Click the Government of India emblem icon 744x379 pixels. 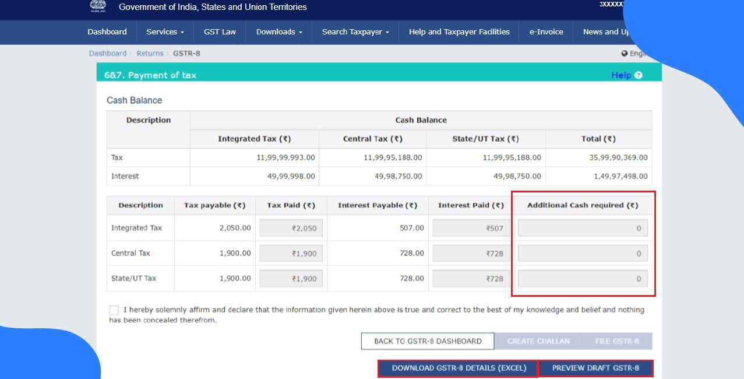click(x=97, y=6)
